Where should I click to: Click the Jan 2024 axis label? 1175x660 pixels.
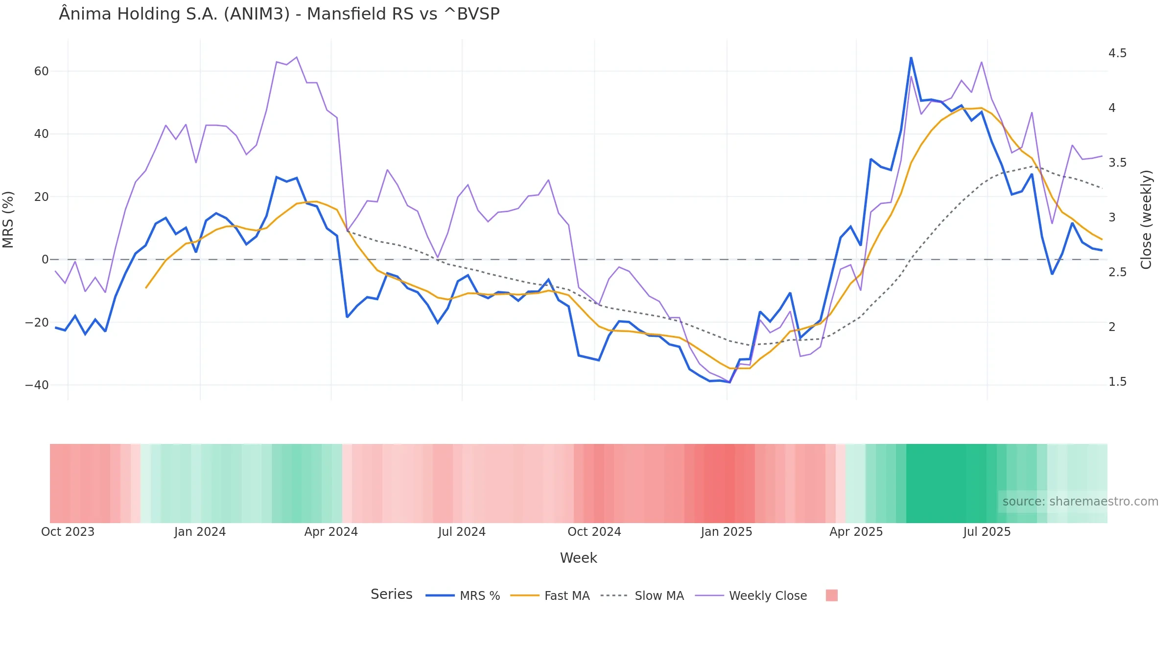pyautogui.click(x=200, y=532)
